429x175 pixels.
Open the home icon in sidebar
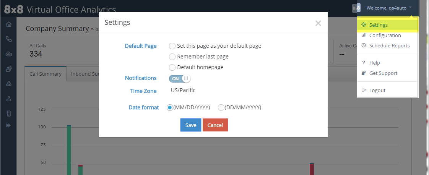tap(9, 24)
